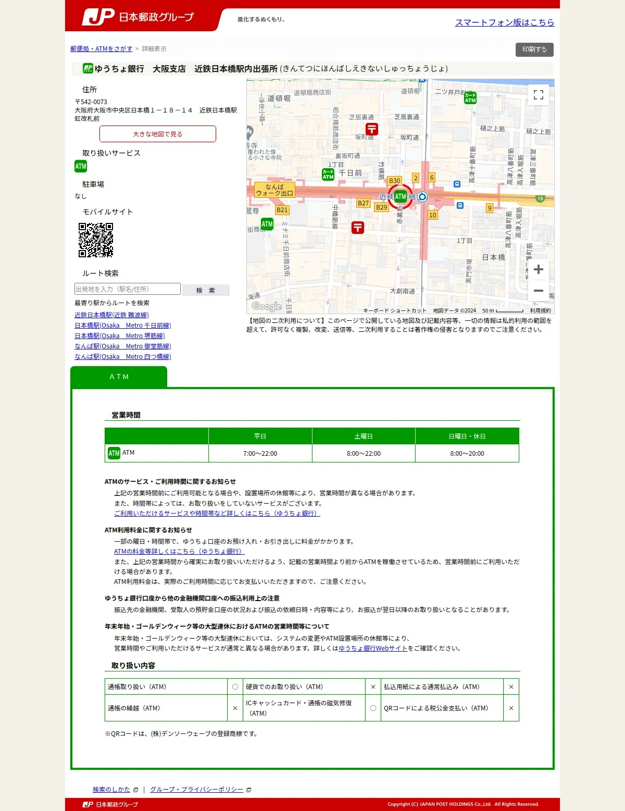Click the Japan Post Group header logo

point(137,17)
